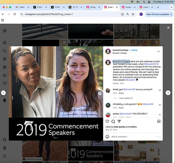175x163 pixels.
Task: Open Notifications heart in the sidebar
Action: point(5,83)
